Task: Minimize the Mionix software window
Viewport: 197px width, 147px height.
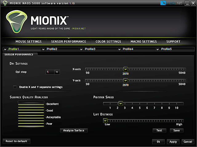Action: click(187, 3)
